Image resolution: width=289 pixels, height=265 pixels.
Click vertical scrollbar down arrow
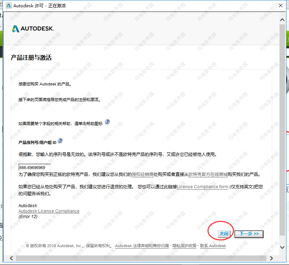click(x=282, y=247)
